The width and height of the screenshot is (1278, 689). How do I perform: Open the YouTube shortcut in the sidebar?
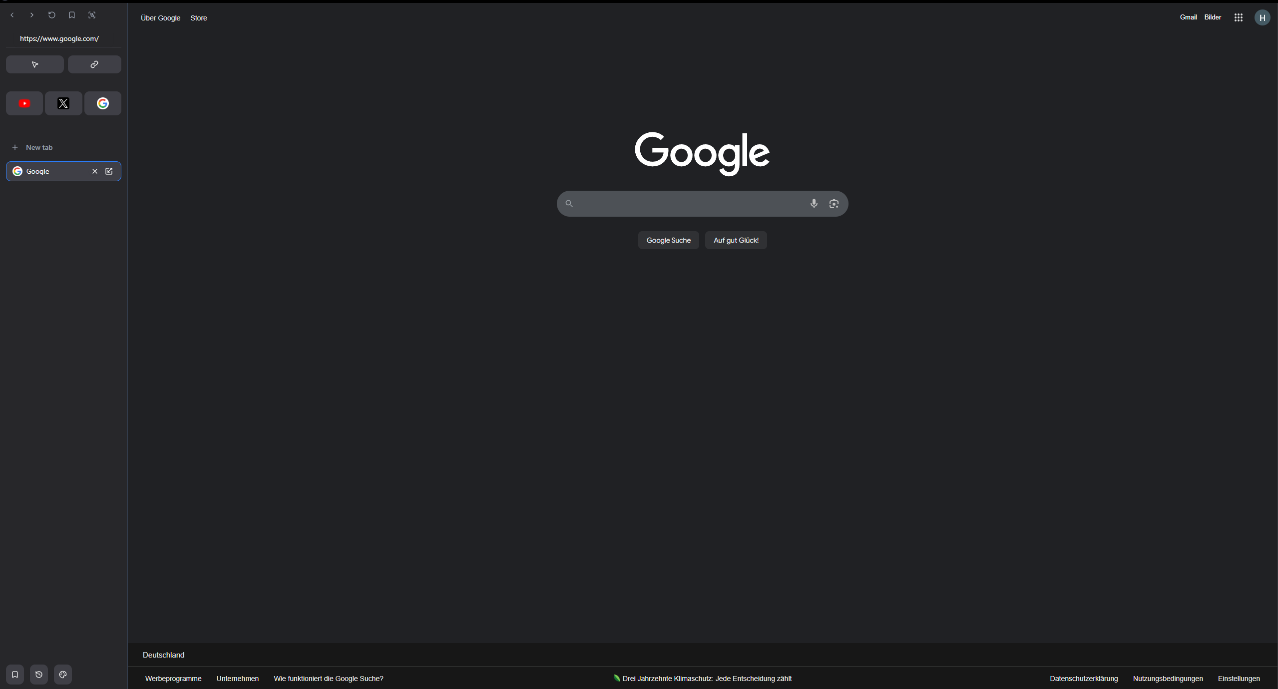click(24, 103)
